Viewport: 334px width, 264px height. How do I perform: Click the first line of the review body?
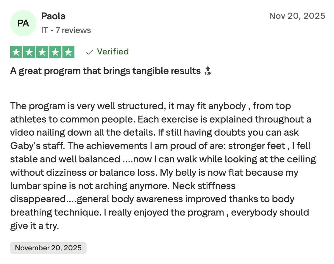(x=150, y=106)
